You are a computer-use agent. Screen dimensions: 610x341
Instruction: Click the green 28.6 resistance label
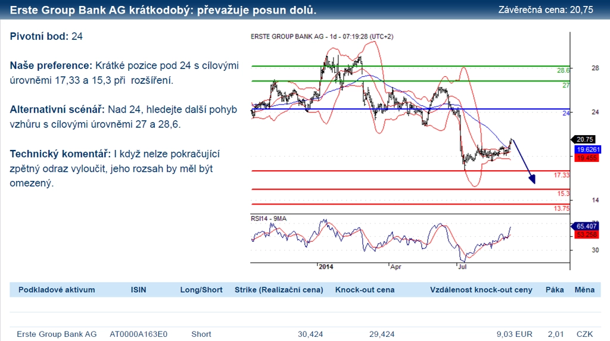pos(563,70)
